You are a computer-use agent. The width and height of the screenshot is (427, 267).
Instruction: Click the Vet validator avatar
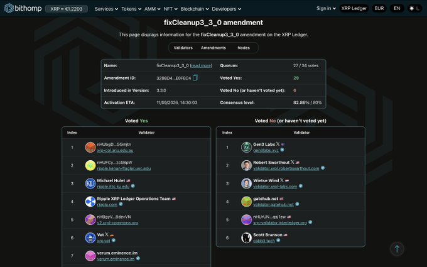coord(90,238)
